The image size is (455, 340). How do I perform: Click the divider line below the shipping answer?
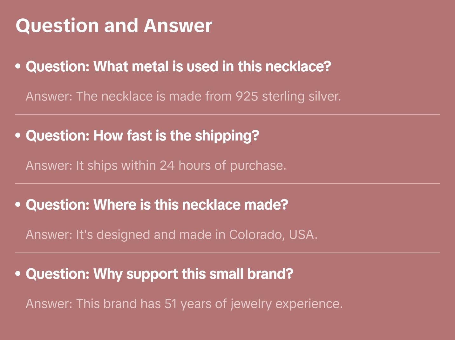(x=227, y=184)
